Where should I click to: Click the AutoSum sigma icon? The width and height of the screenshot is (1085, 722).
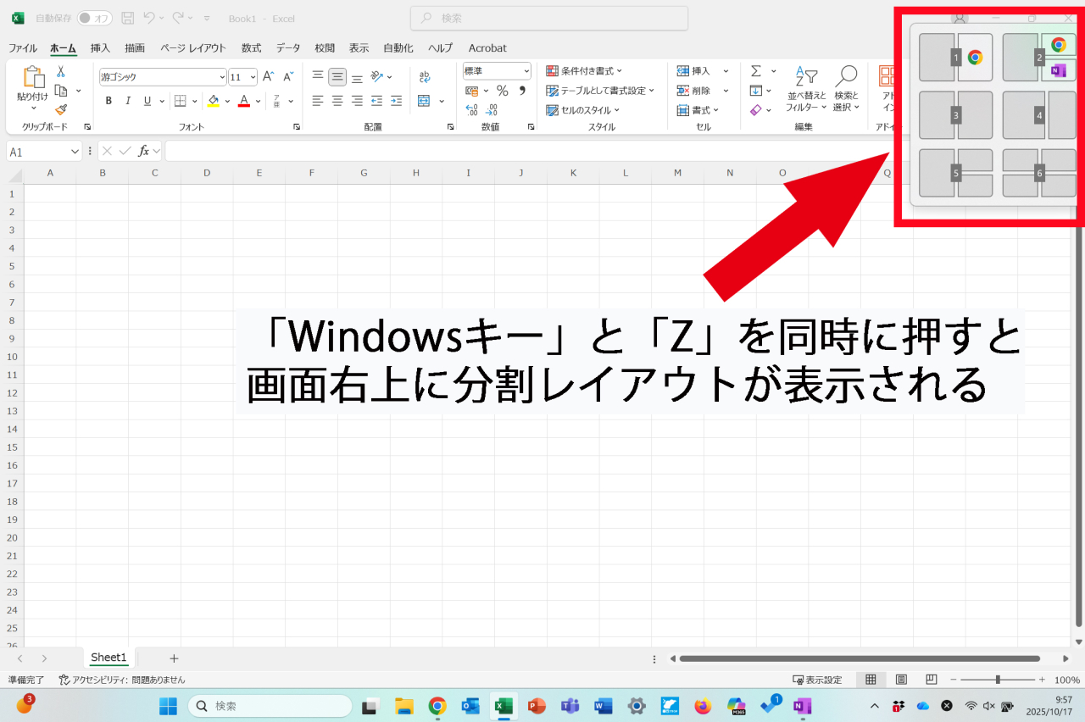pos(755,71)
